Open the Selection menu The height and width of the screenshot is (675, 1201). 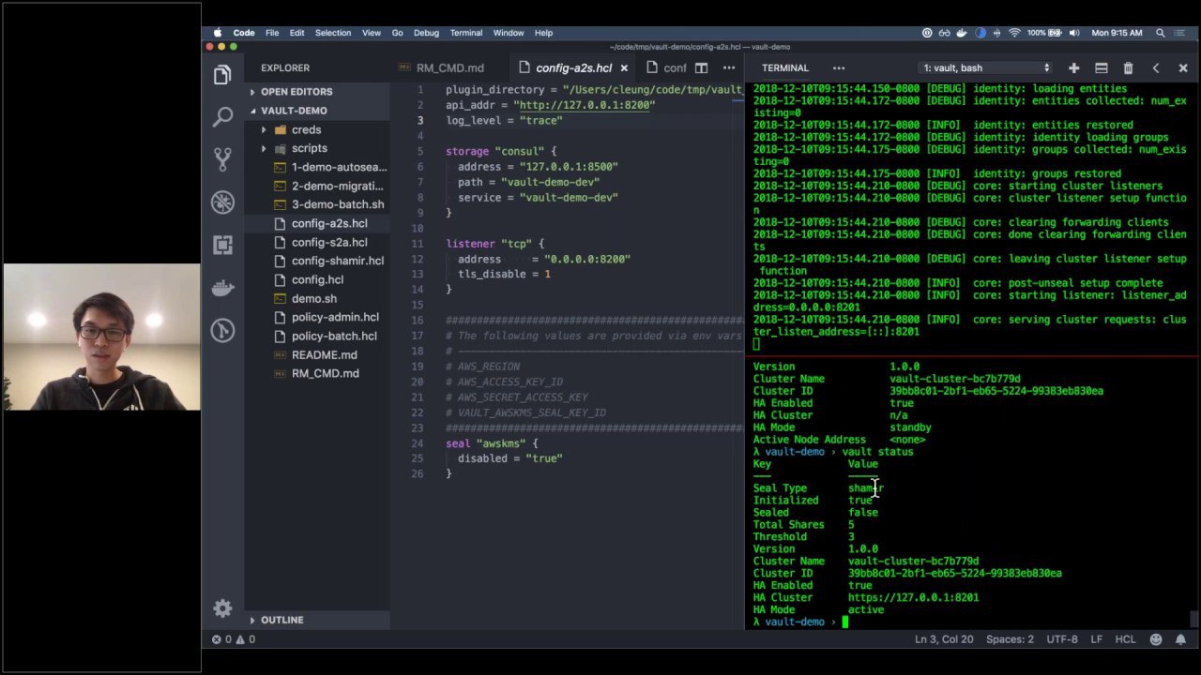point(332,33)
